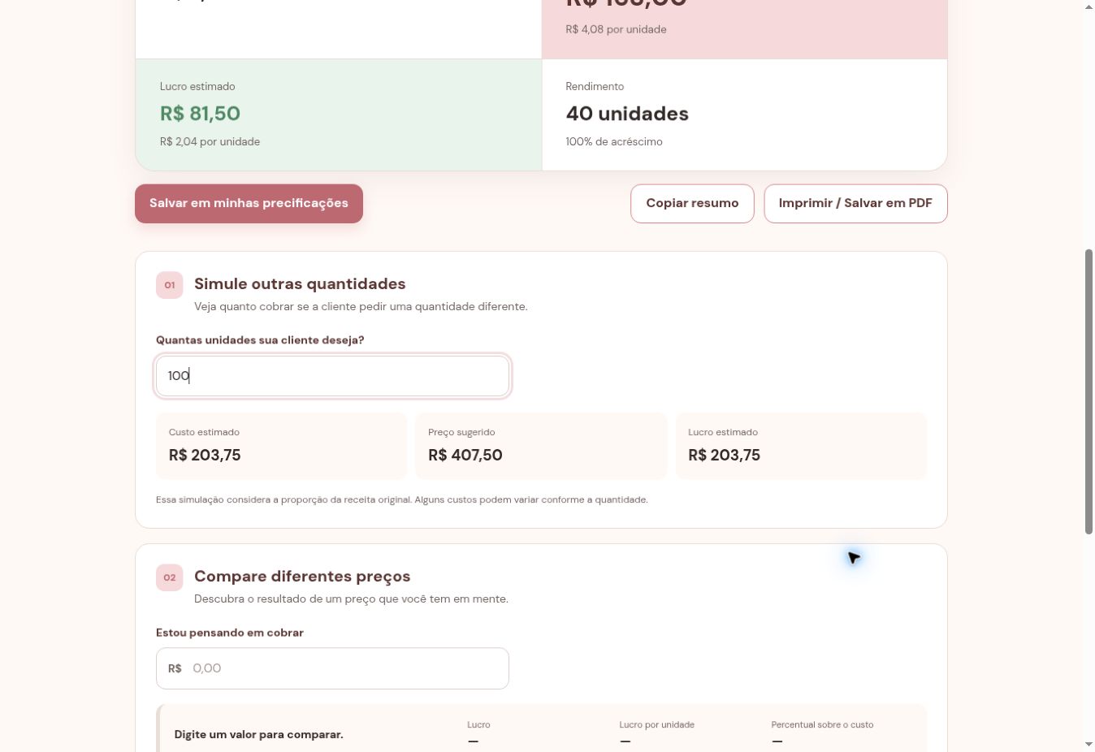Click 'Veja quanto cobrar' description text

(x=361, y=306)
